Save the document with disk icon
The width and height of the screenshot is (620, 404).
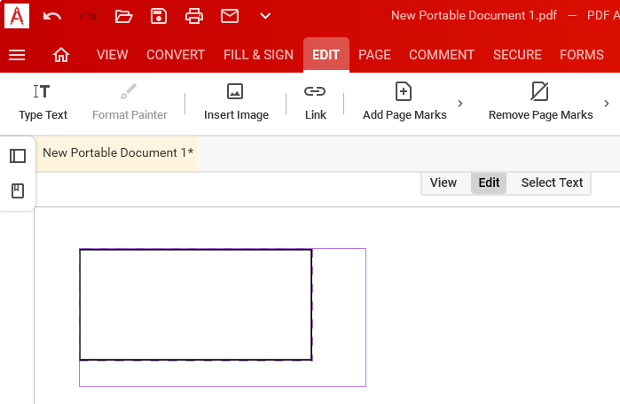coord(159,16)
